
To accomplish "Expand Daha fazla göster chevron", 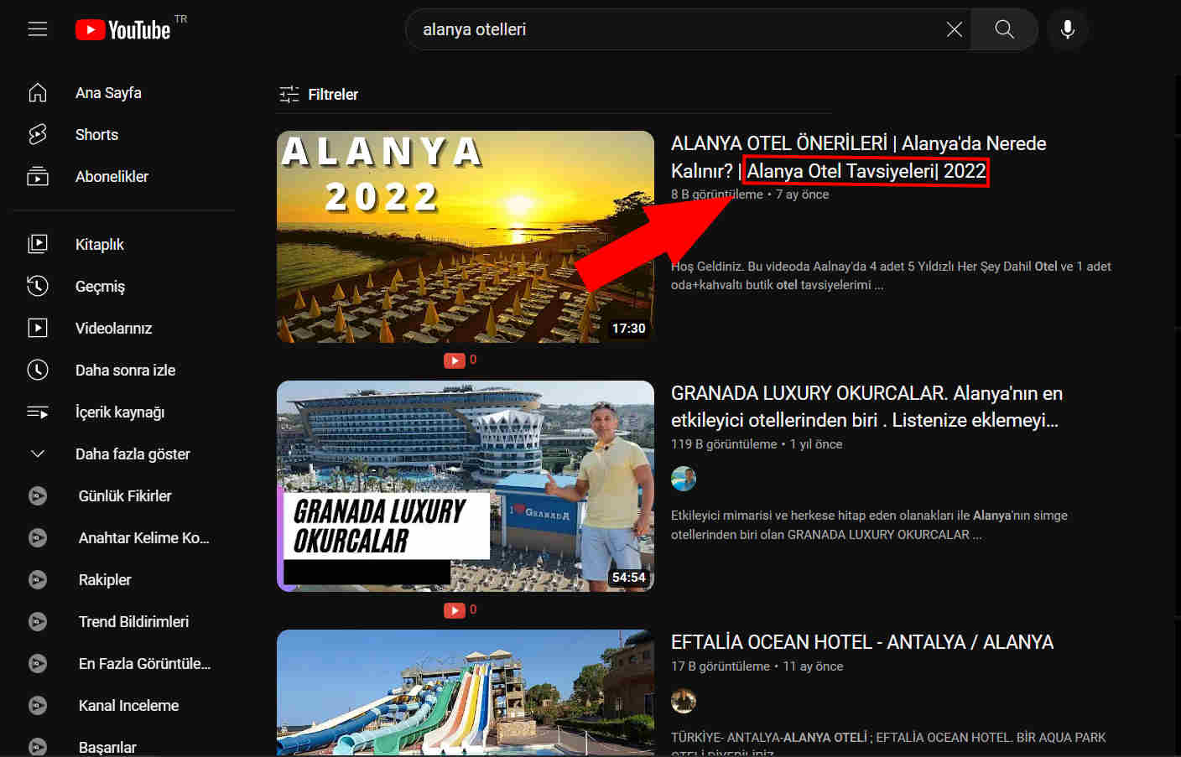I will point(38,454).
